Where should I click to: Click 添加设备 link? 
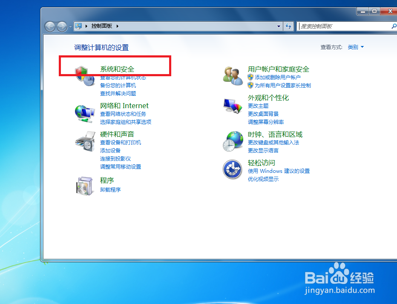coord(110,151)
